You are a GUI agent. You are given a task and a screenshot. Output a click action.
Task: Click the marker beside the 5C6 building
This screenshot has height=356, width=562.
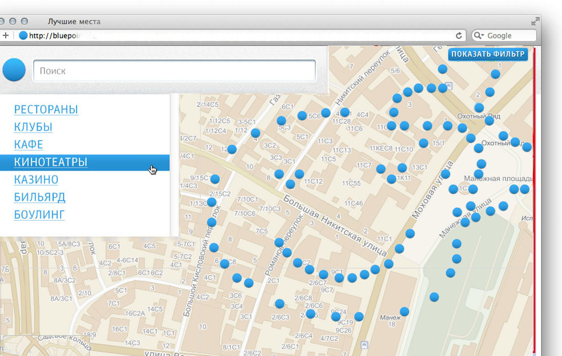[x=302, y=116]
